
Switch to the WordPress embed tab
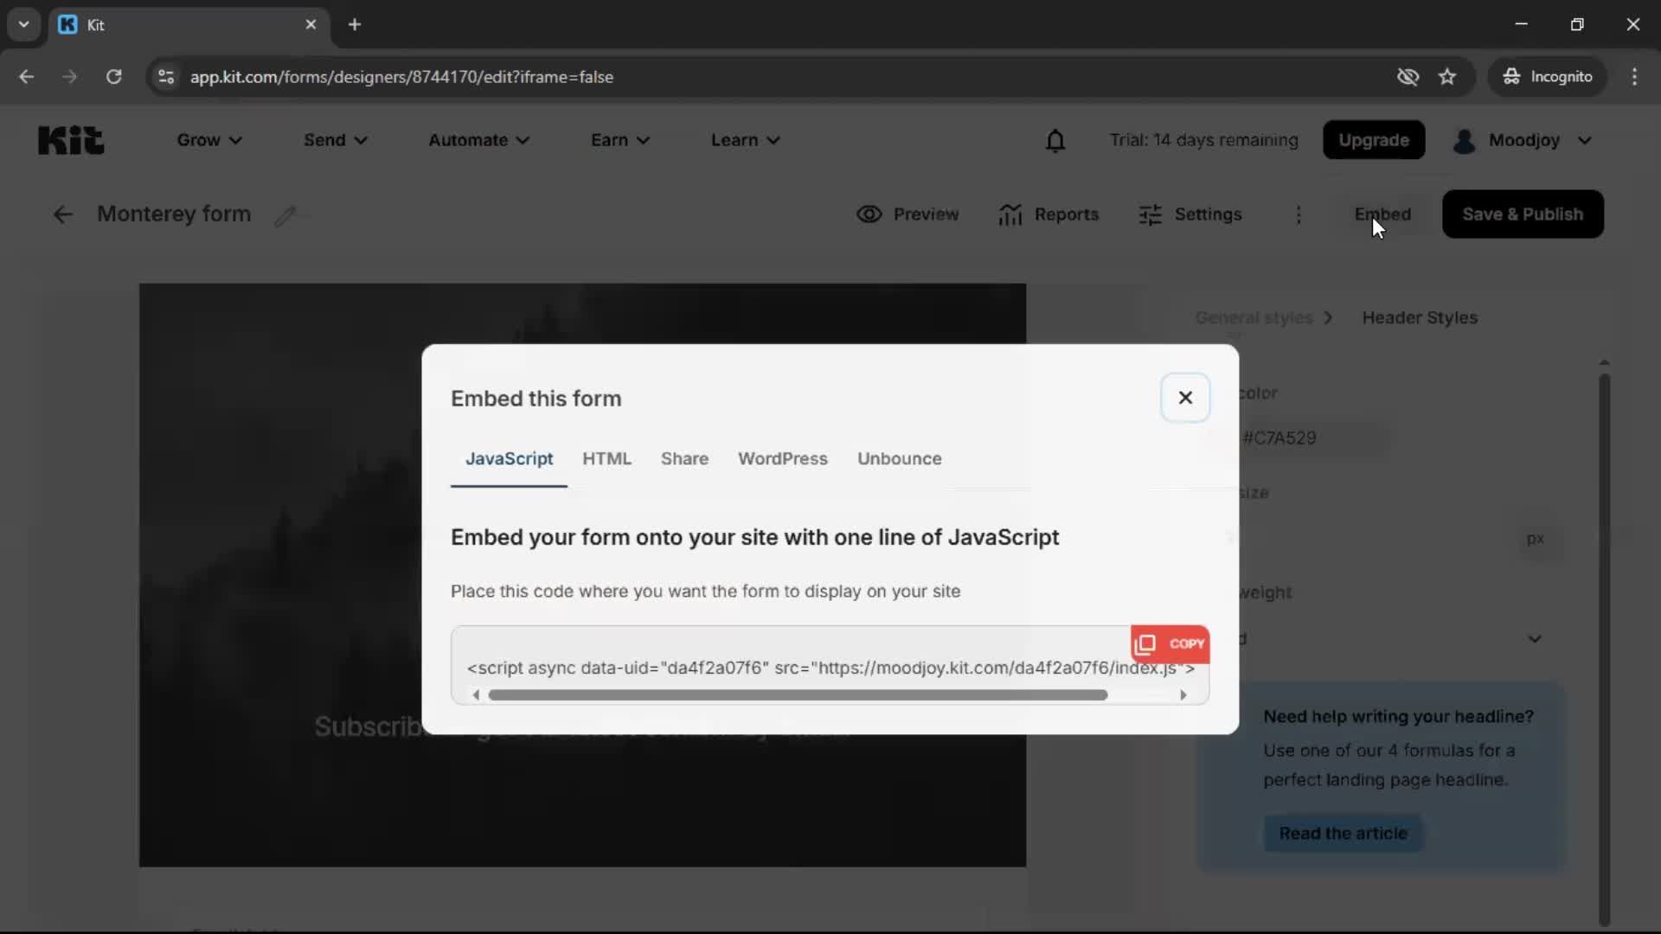pos(782,458)
